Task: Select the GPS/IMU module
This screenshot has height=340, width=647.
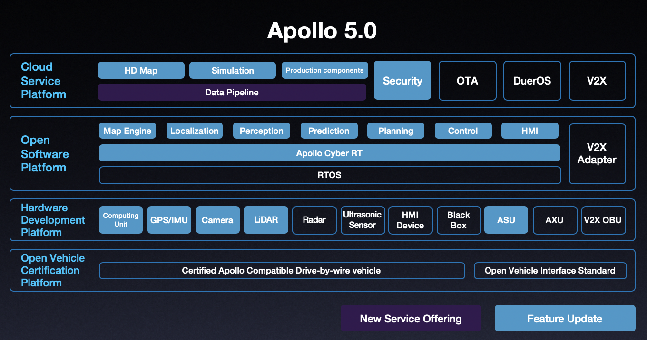Action: pos(169,220)
